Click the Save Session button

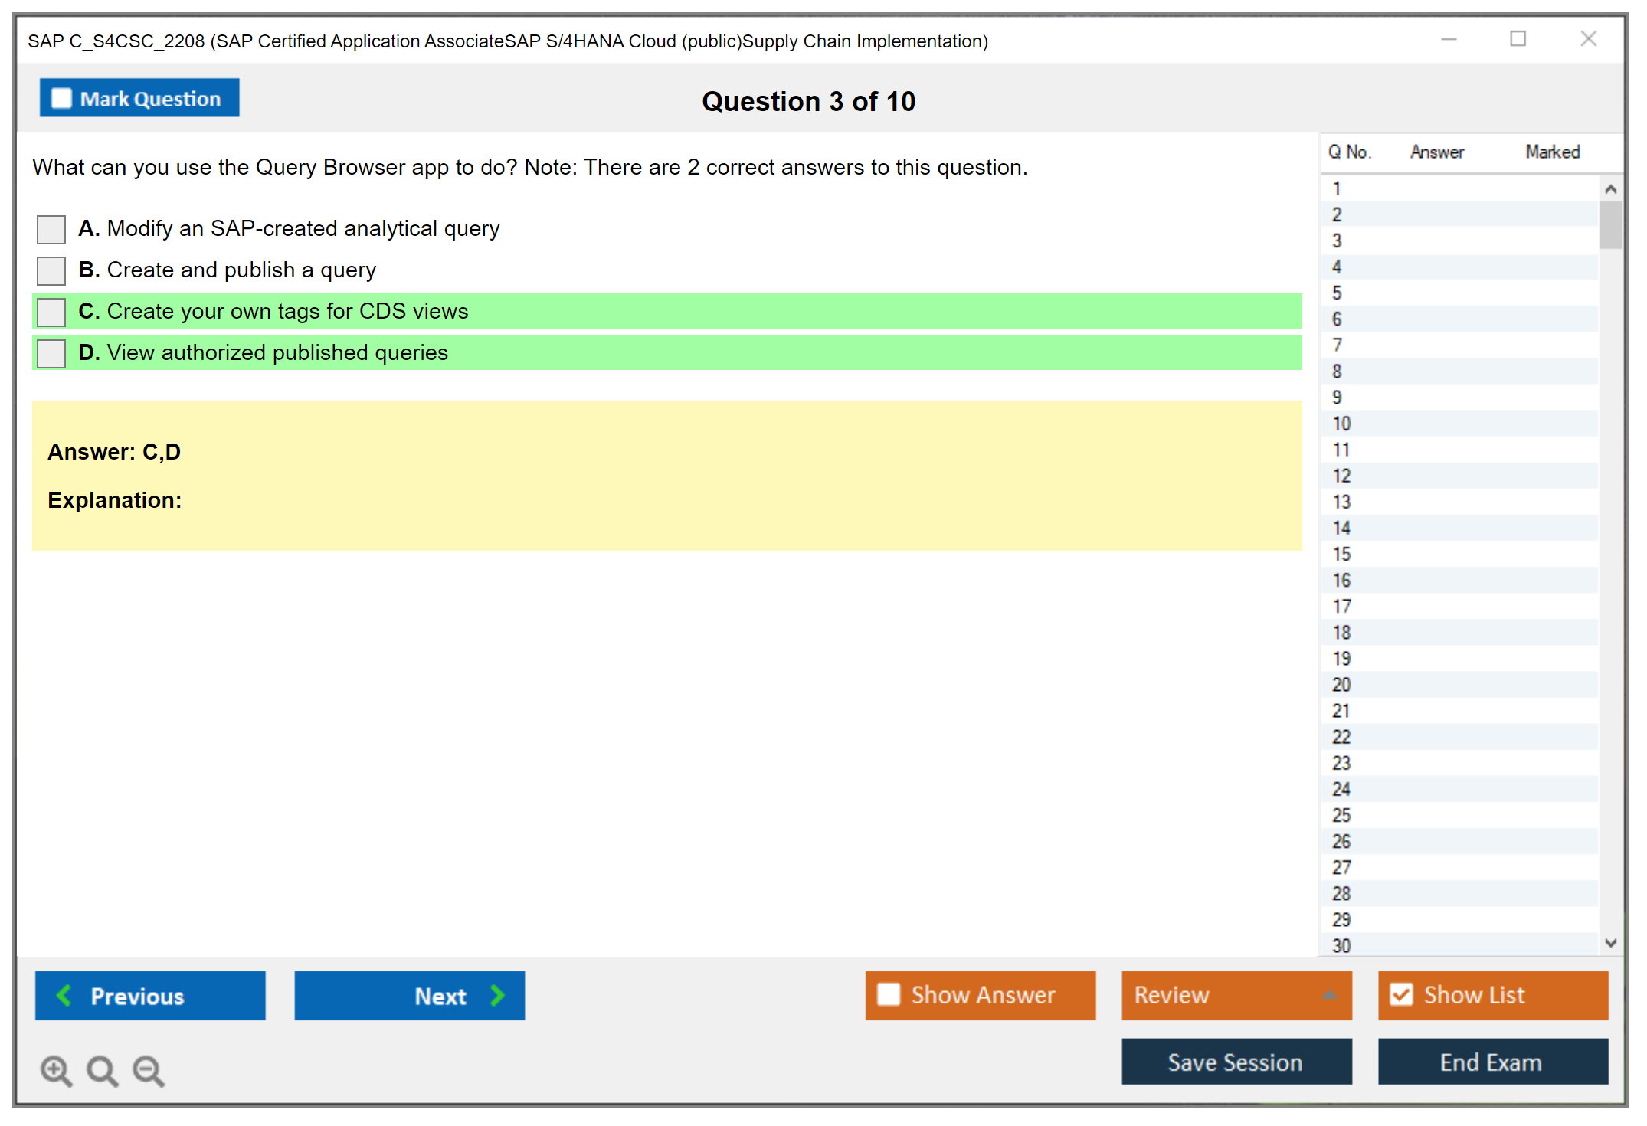click(1236, 1062)
